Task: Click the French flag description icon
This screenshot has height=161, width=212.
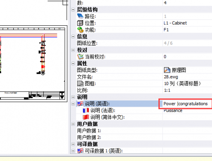Action: [x=86, y=110]
